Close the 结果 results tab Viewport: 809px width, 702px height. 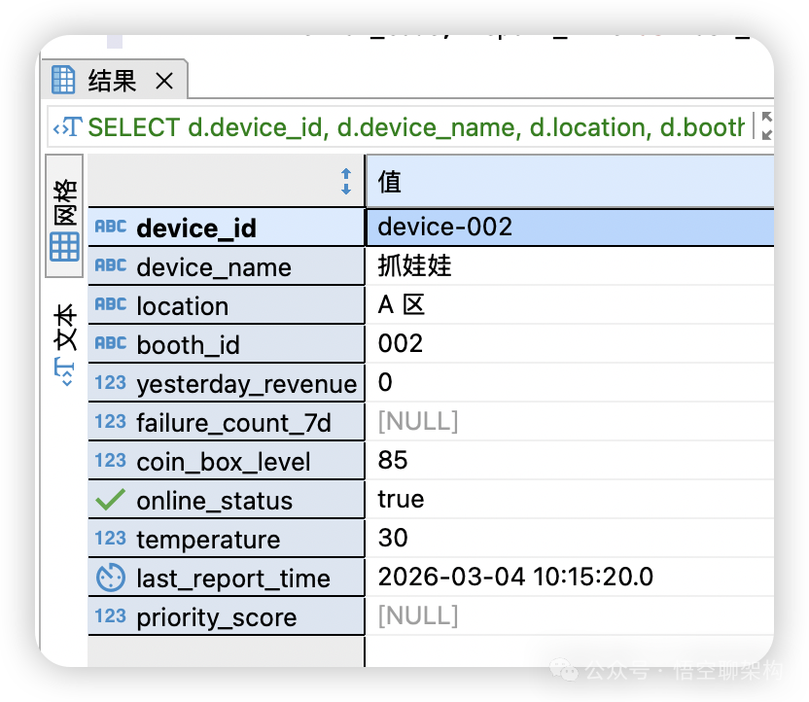pyautogui.click(x=164, y=82)
